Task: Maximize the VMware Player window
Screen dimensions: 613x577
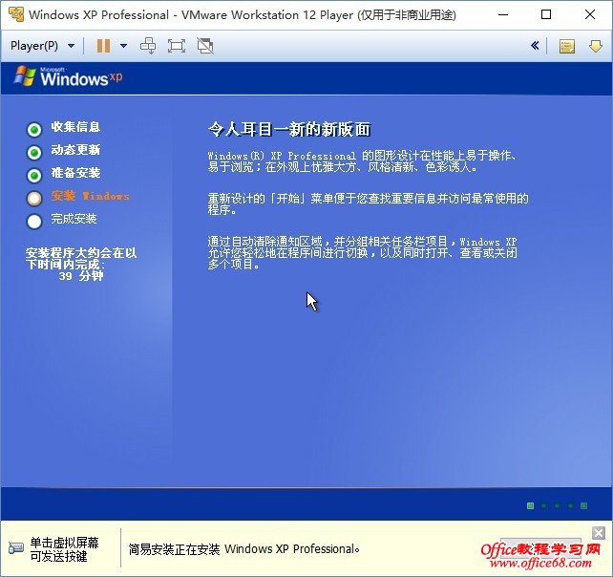Action: coord(546,15)
